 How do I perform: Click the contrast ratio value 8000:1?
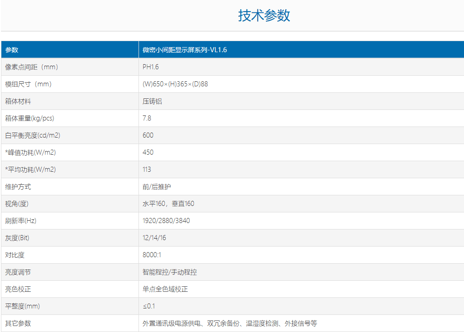tap(152, 255)
